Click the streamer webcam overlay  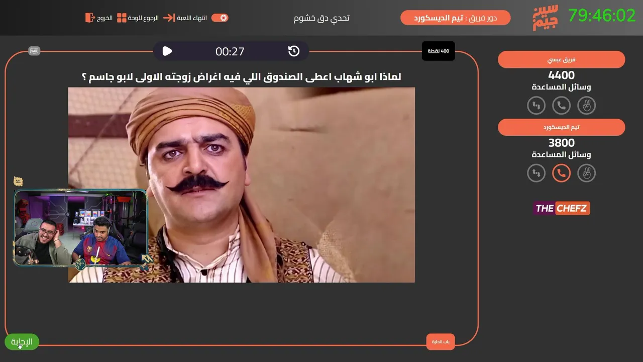pos(81,227)
